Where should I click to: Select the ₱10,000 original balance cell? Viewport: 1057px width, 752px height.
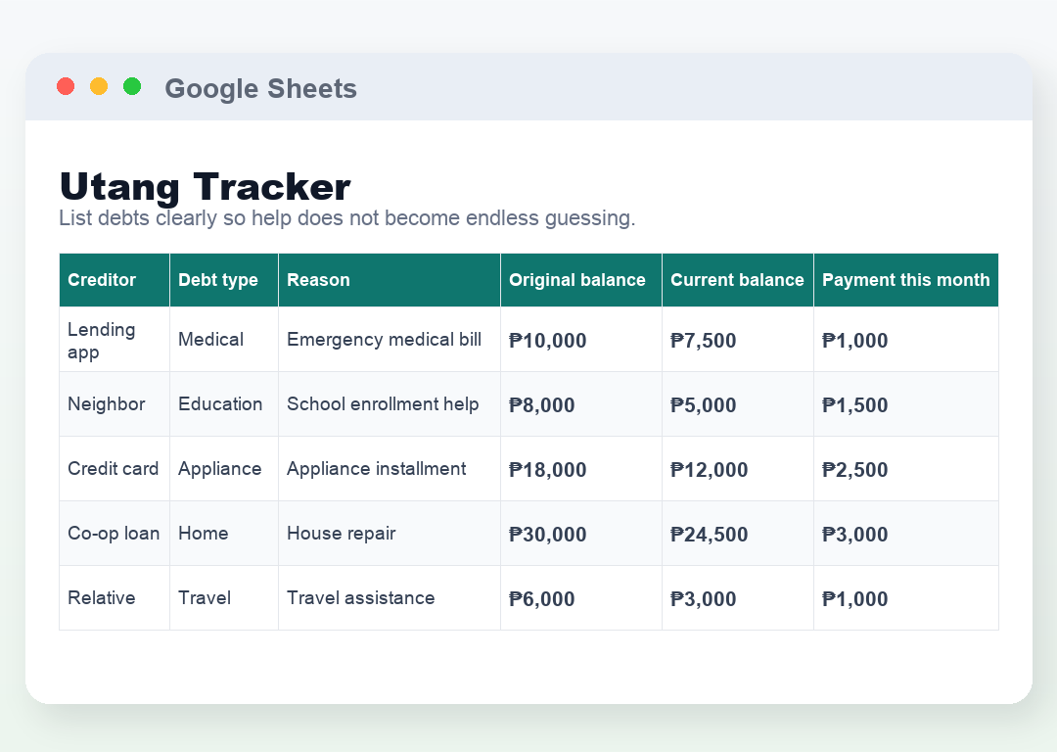pos(581,339)
